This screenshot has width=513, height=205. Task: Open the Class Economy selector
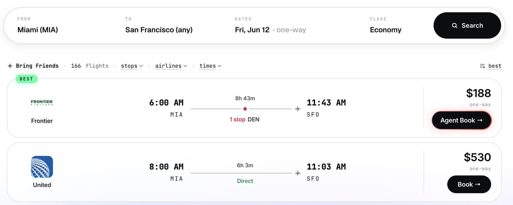point(386,26)
